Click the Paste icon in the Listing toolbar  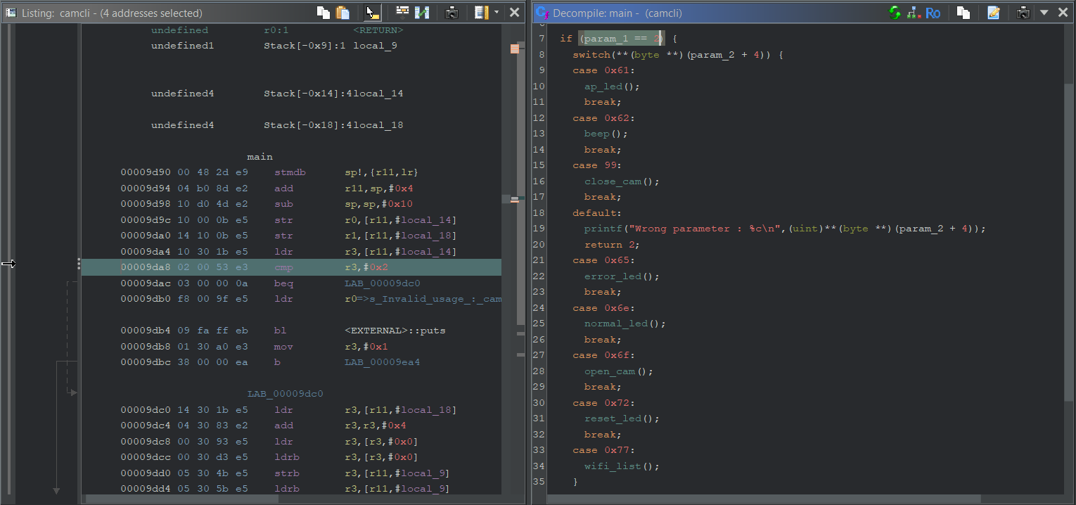342,12
